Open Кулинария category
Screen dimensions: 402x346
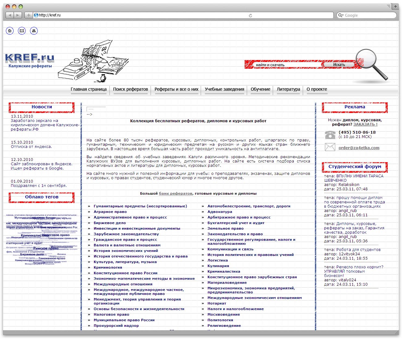coord(218,266)
